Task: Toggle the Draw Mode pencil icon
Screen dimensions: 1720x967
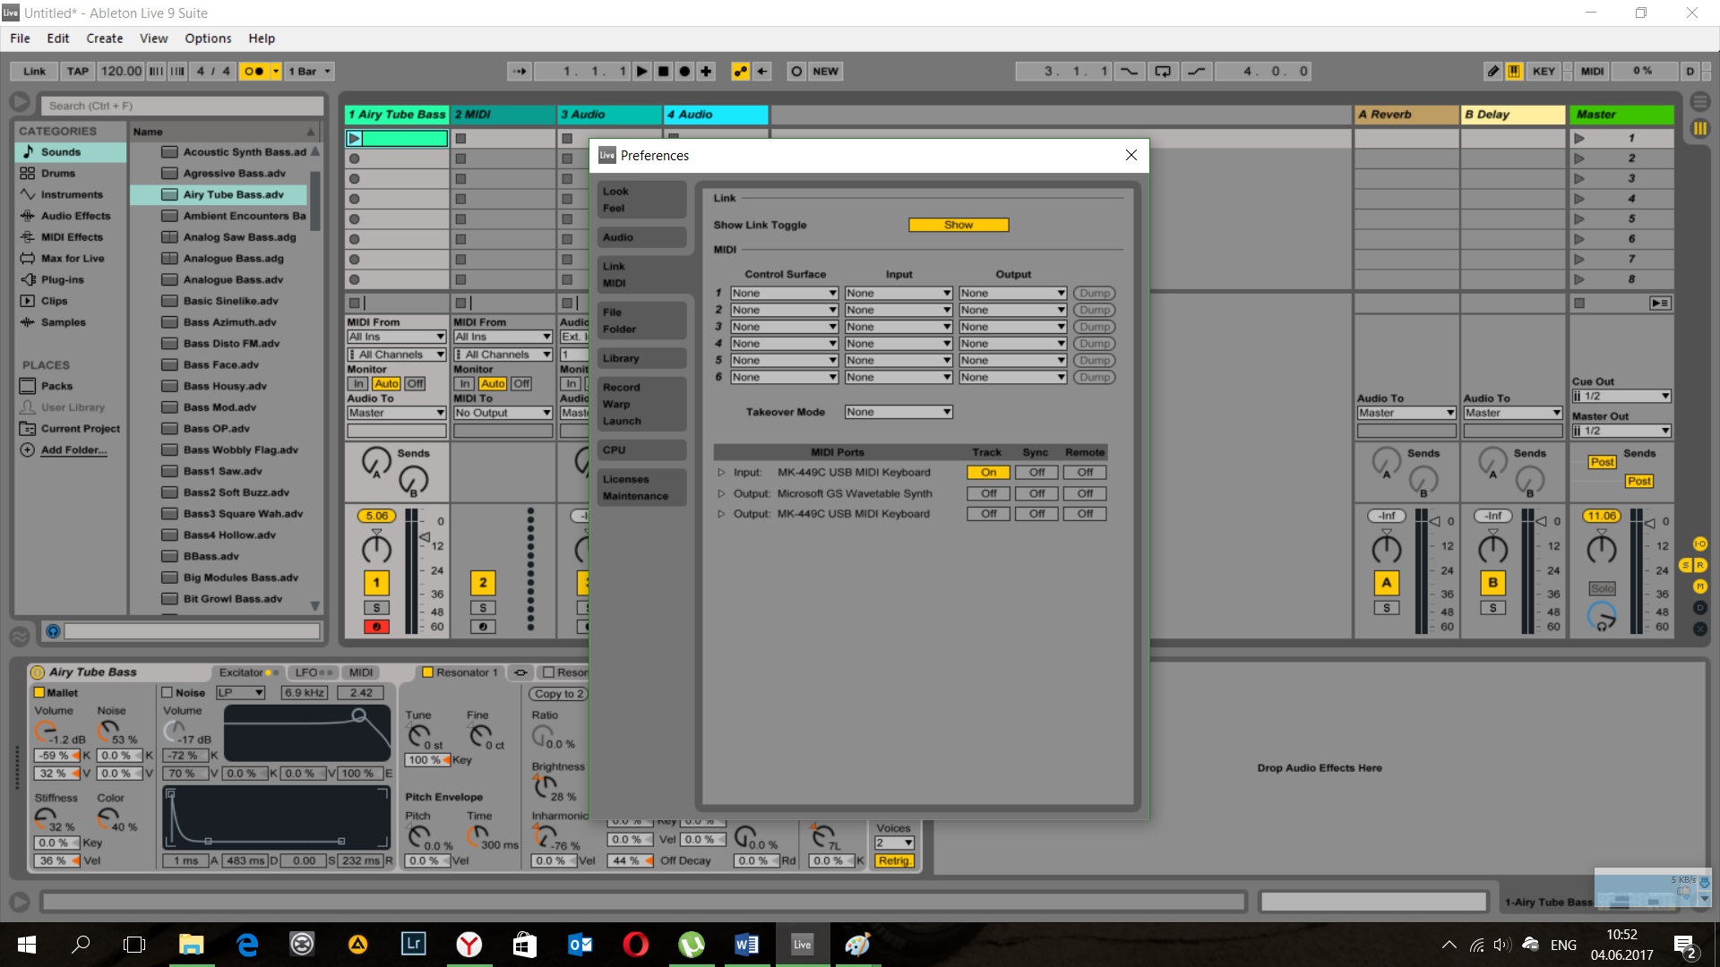Action: [1492, 72]
